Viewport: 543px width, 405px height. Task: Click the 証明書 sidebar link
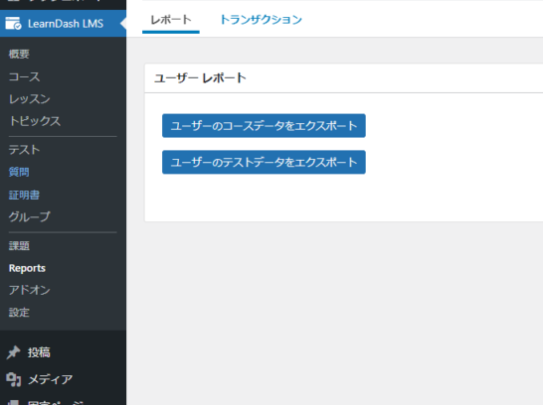[x=24, y=195]
